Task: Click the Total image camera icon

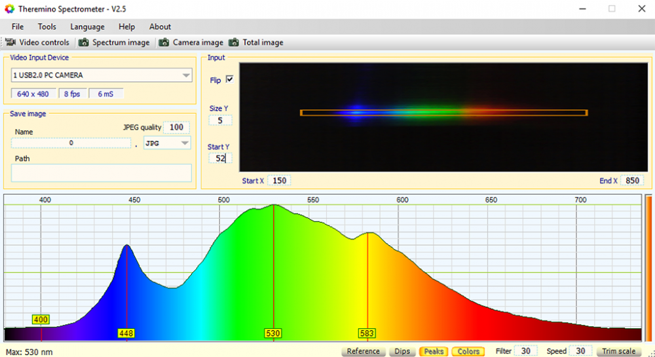Action: (x=234, y=42)
